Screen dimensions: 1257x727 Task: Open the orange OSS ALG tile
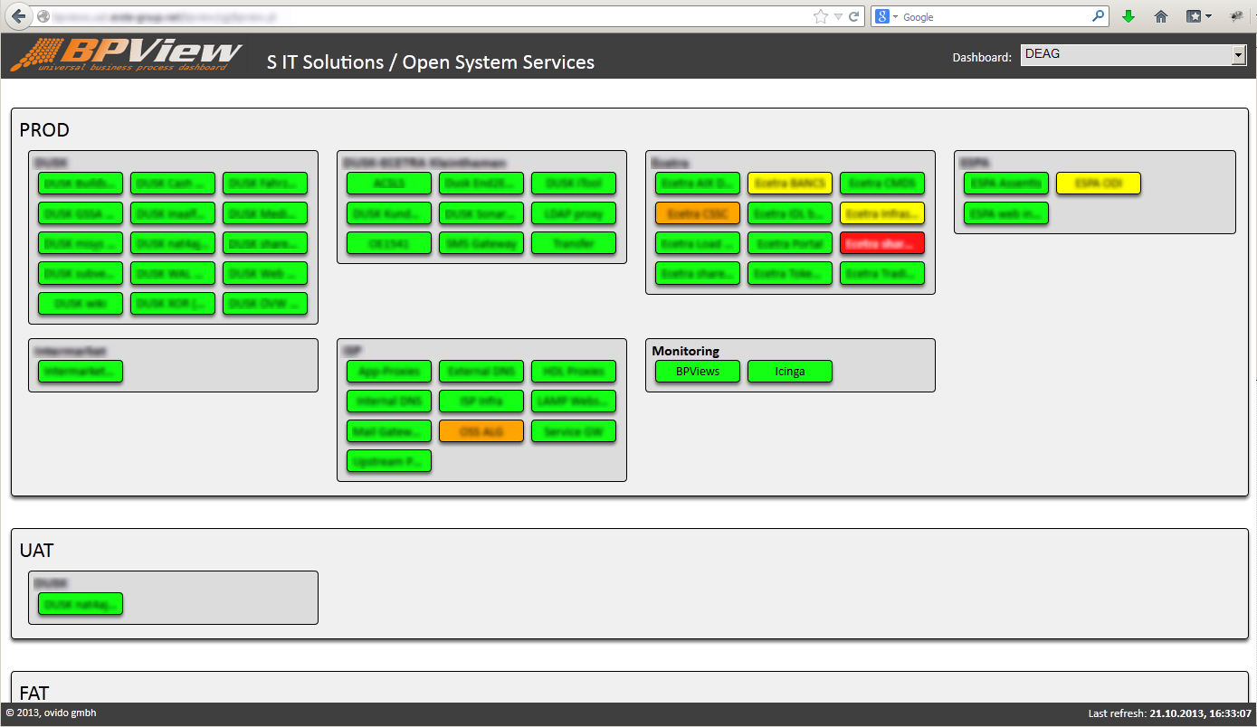(x=481, y=431)
